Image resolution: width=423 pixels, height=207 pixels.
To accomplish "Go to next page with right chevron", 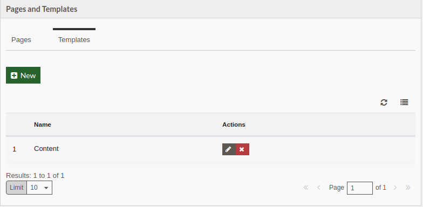I will click(395, 188).
